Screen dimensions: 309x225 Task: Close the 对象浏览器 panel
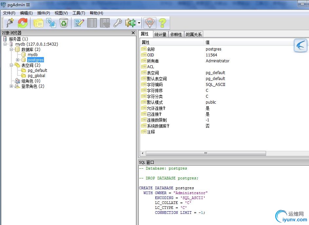tap(133, 33)
